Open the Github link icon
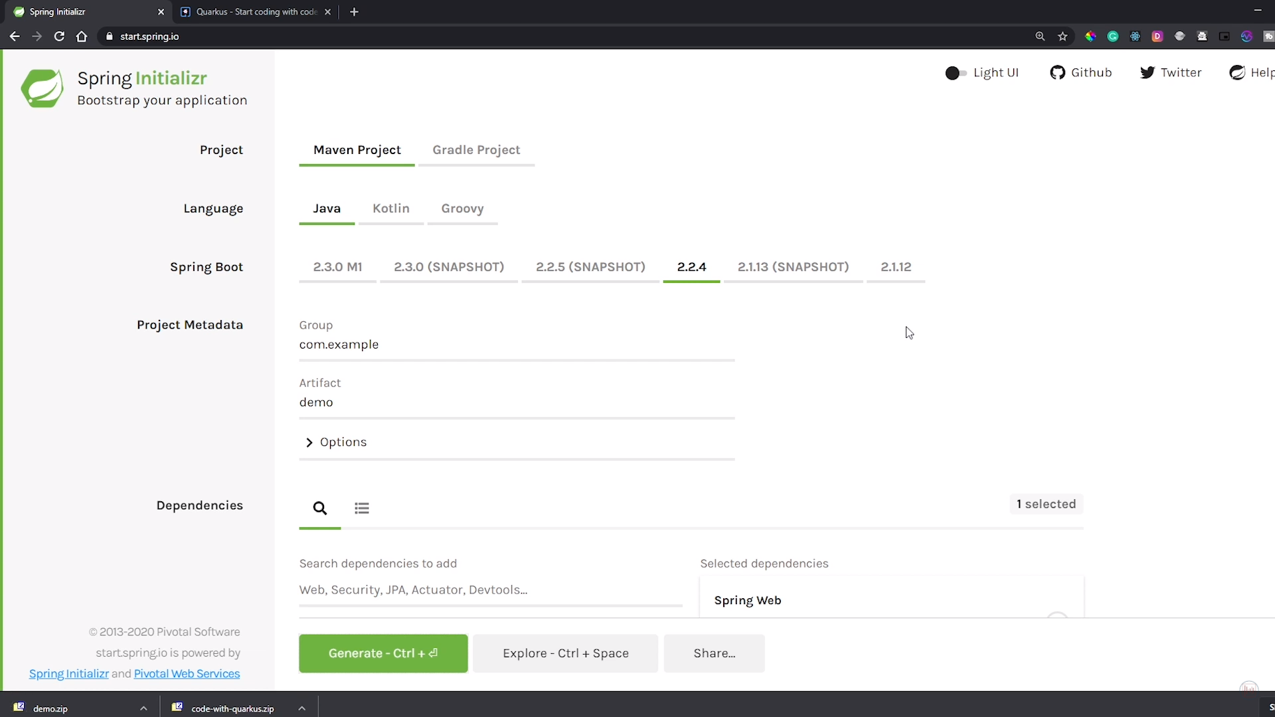1275x717 pixels. pos(1059,72)
